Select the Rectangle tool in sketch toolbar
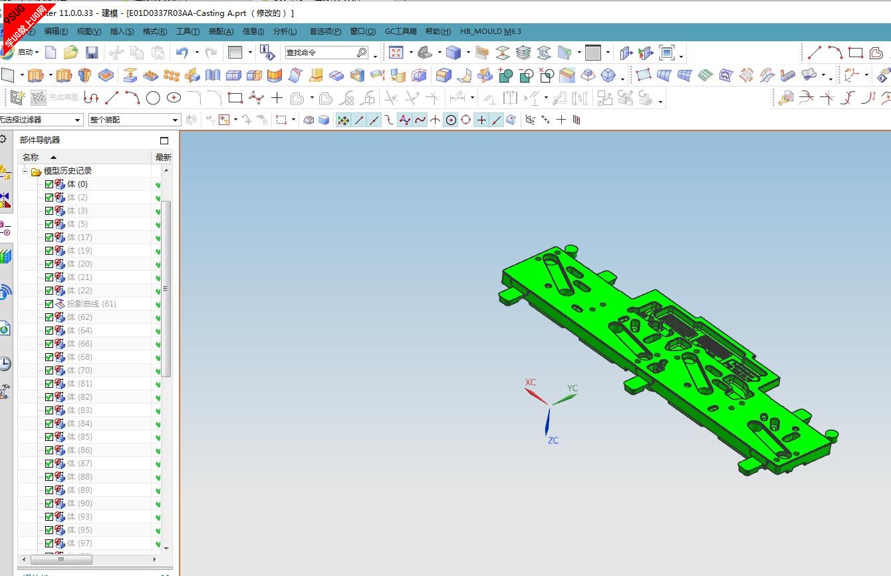891x576 pixels. coord(235,98)
